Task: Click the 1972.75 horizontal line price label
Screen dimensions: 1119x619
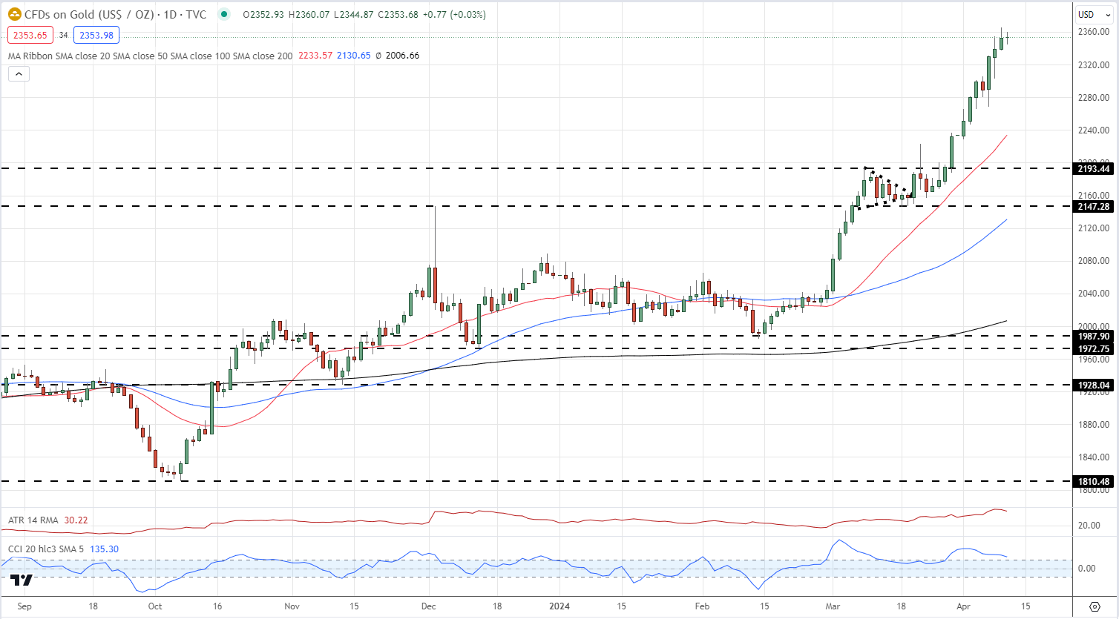Action: click(1094, 349)
